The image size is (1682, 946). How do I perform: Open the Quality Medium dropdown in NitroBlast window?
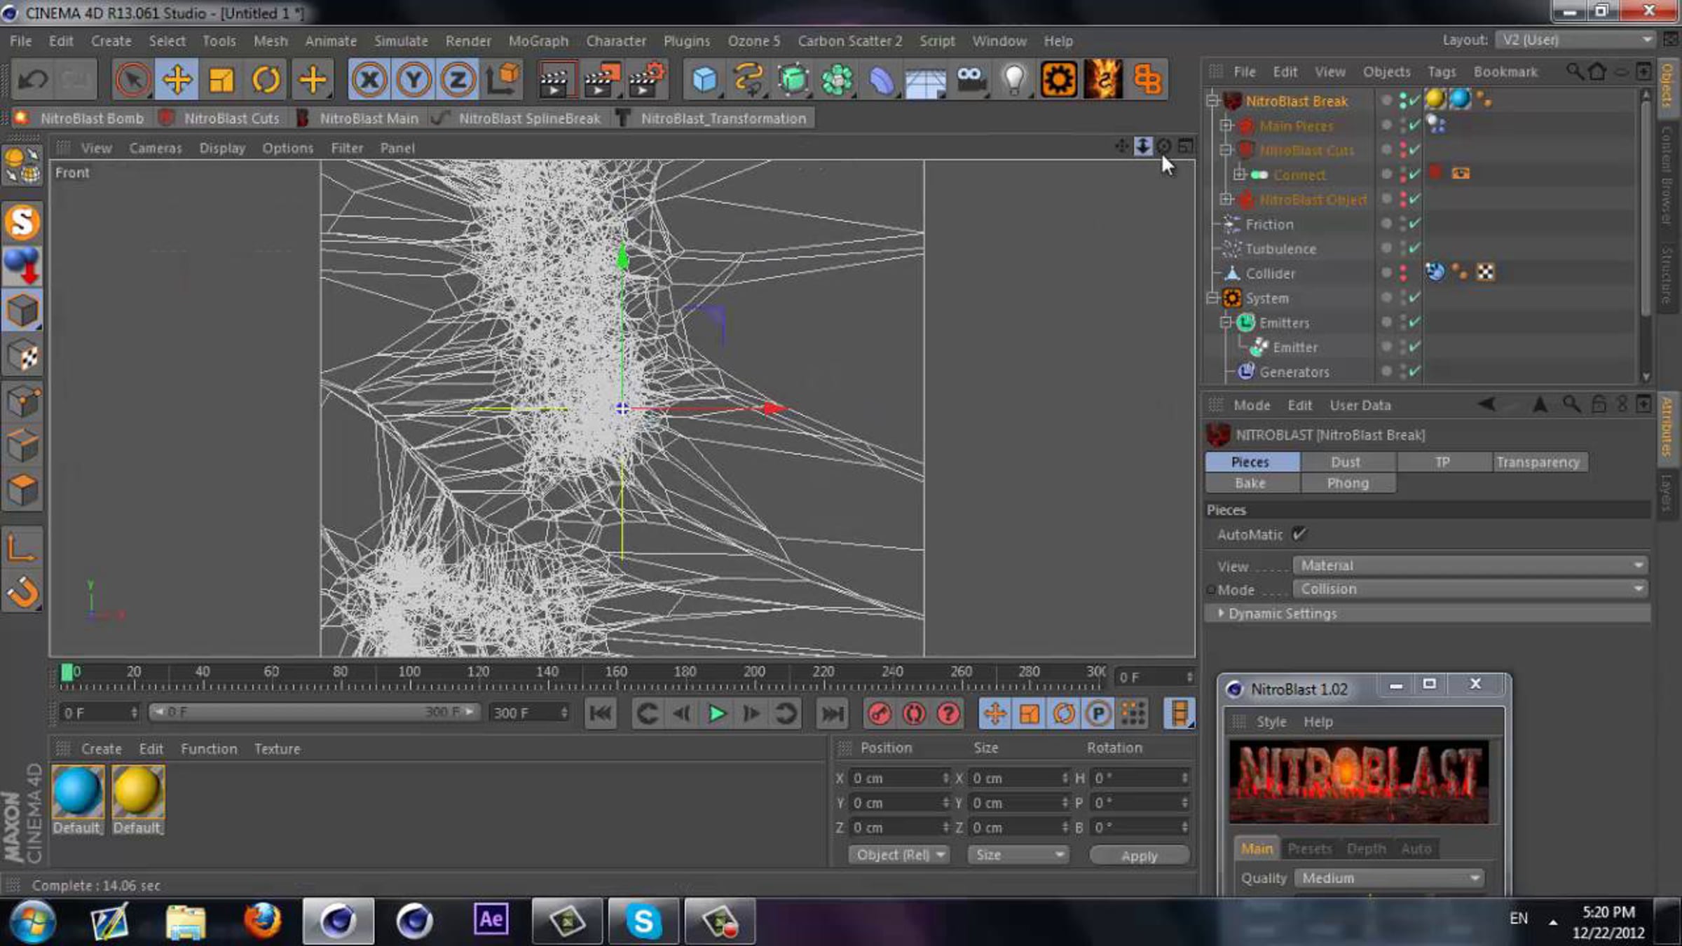pyautogui.click(x=1390, y=878)
